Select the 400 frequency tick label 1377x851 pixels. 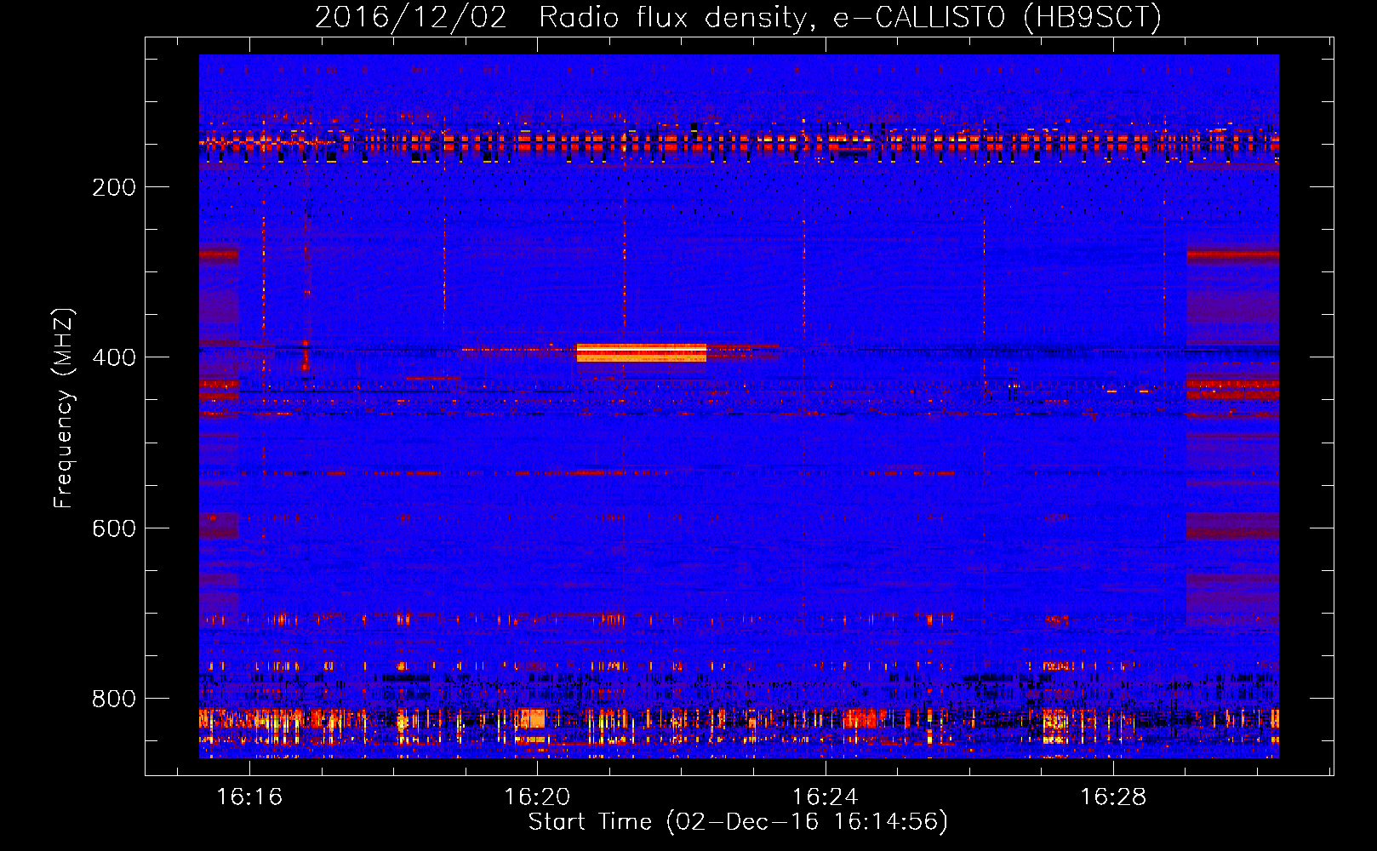(x=114, y=357)
